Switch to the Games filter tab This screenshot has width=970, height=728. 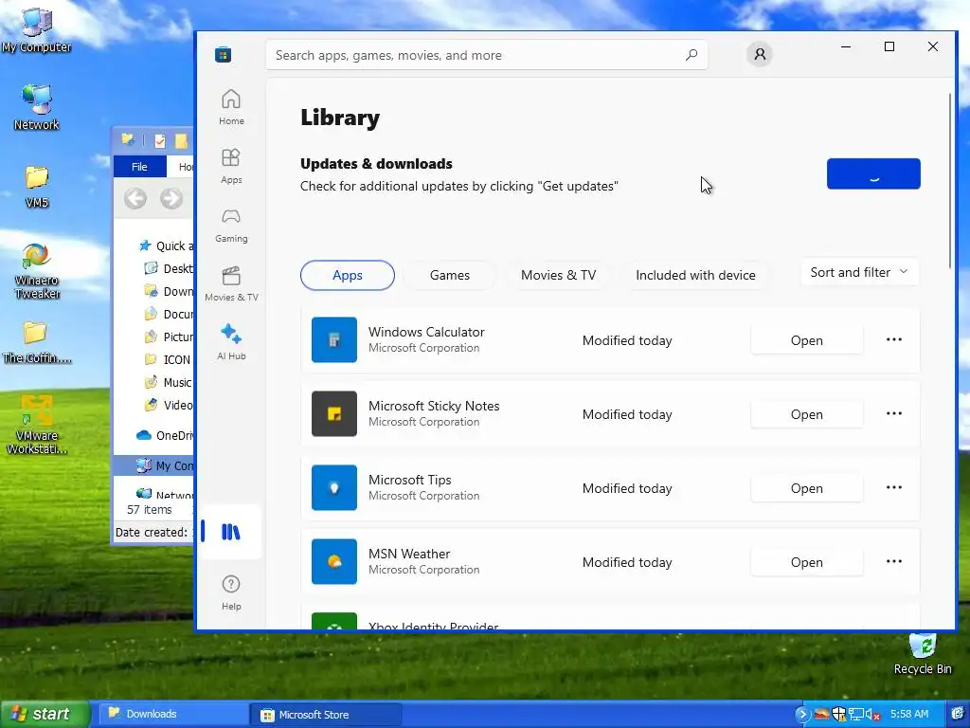450,276
